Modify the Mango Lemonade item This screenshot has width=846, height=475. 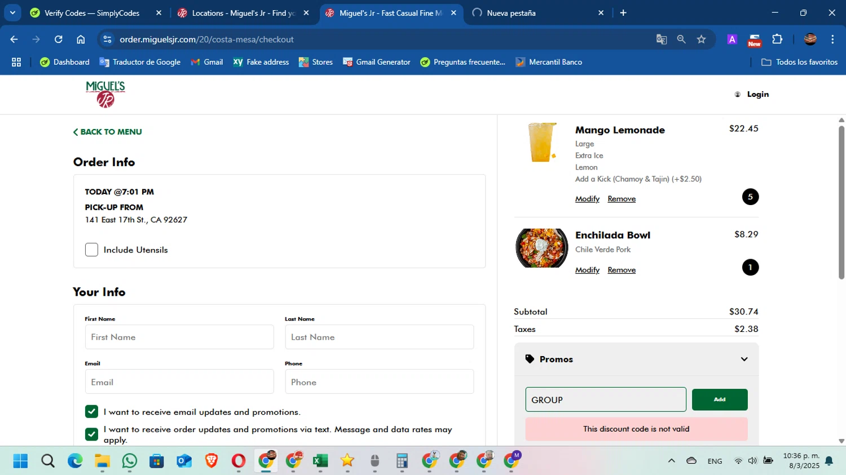point(587,199)
